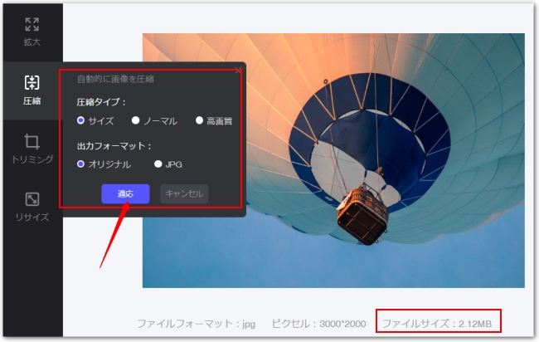This screenshot has width=539, height=342.
Task: Cancel with the キャンセル button
Action: [x=184, y=193]
